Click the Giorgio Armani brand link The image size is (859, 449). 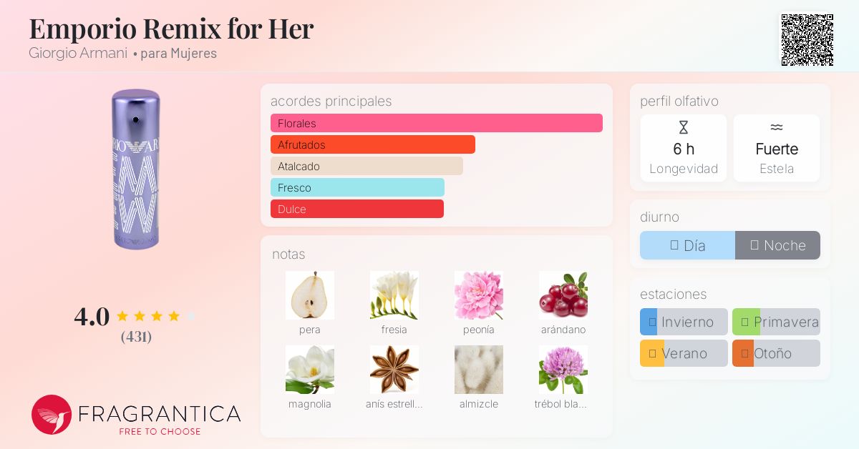point(78,54)
